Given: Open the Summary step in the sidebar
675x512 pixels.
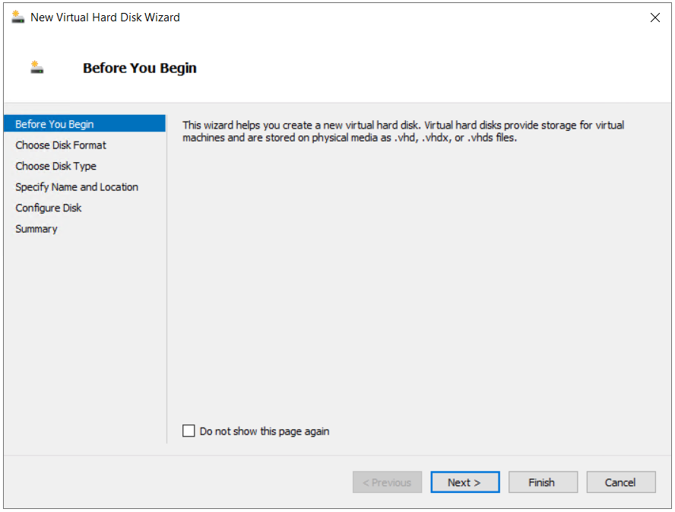Looking at the screenshot, I should tap(36, 229).
